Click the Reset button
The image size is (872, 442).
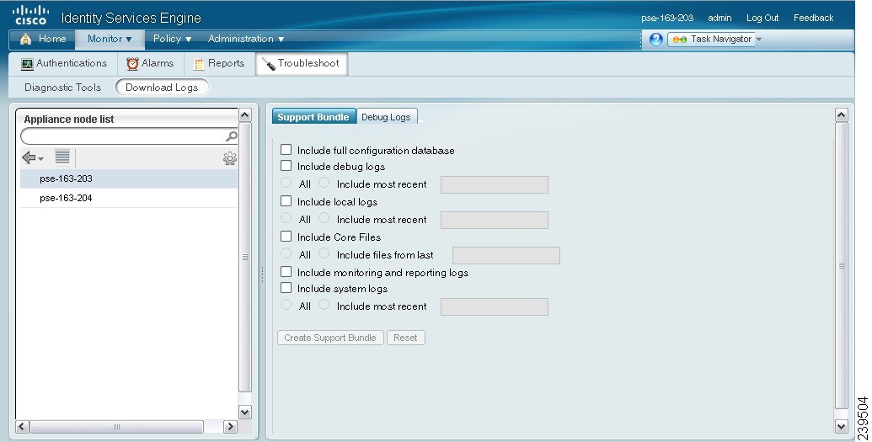405,338
